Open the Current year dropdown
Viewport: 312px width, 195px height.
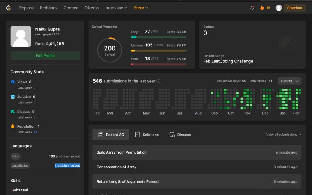(x=289, y=81)
